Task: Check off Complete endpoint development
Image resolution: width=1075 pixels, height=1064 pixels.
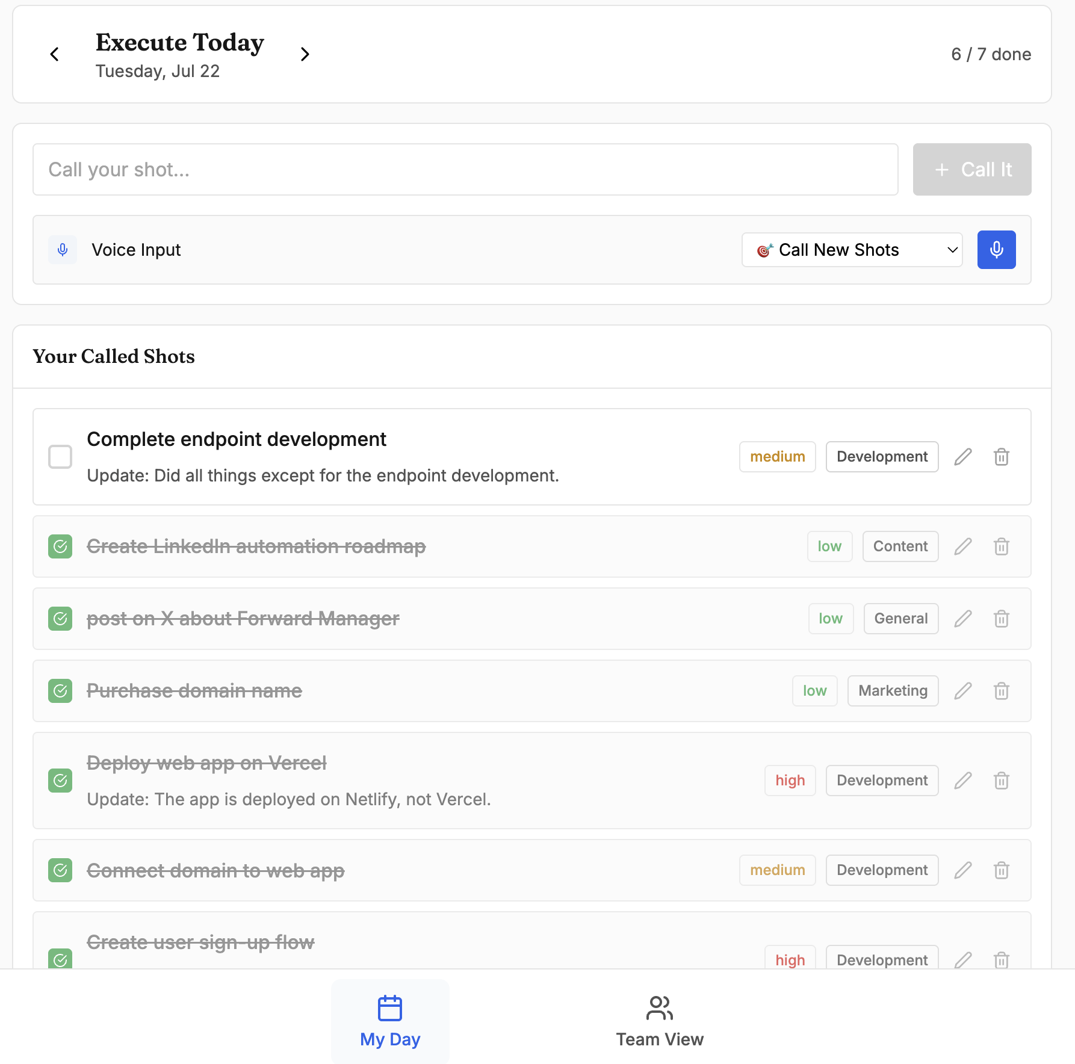Action: (60, 457)
